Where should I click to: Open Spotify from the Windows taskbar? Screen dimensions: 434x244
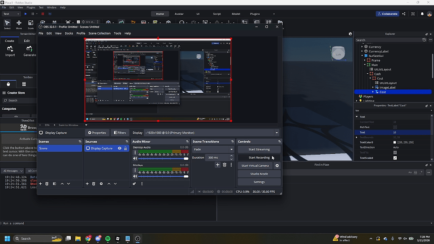click(108, 238)
